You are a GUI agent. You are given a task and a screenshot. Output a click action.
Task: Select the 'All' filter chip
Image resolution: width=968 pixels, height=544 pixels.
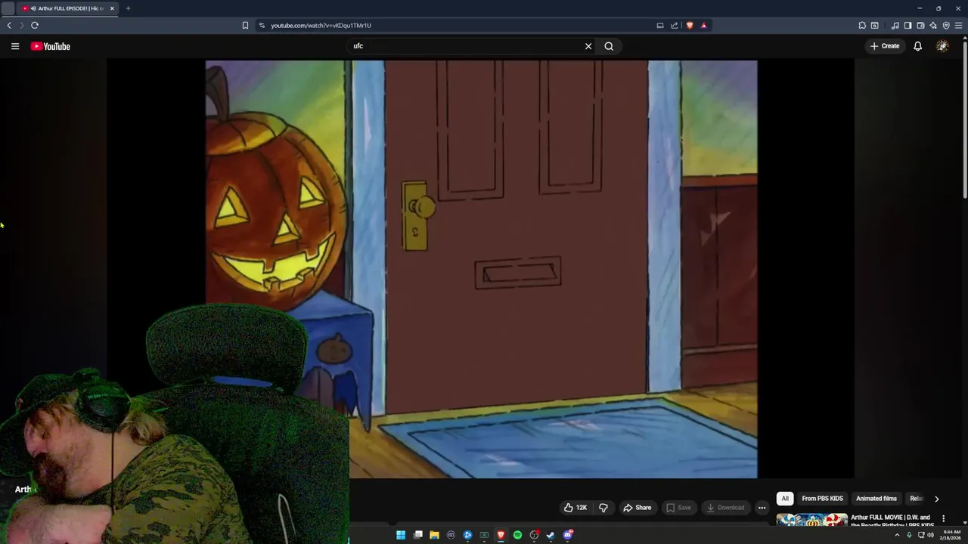click(x=785, y=499)
